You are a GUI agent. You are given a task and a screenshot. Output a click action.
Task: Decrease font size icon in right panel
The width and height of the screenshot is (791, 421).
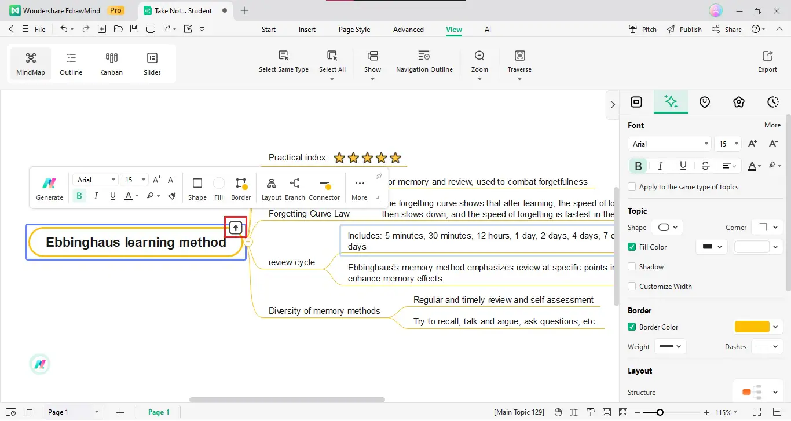pos(773,144)
